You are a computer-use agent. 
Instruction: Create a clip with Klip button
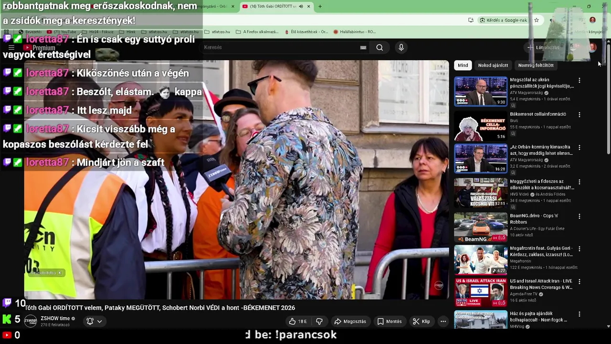pyautogui.click(x=421, y=322)
